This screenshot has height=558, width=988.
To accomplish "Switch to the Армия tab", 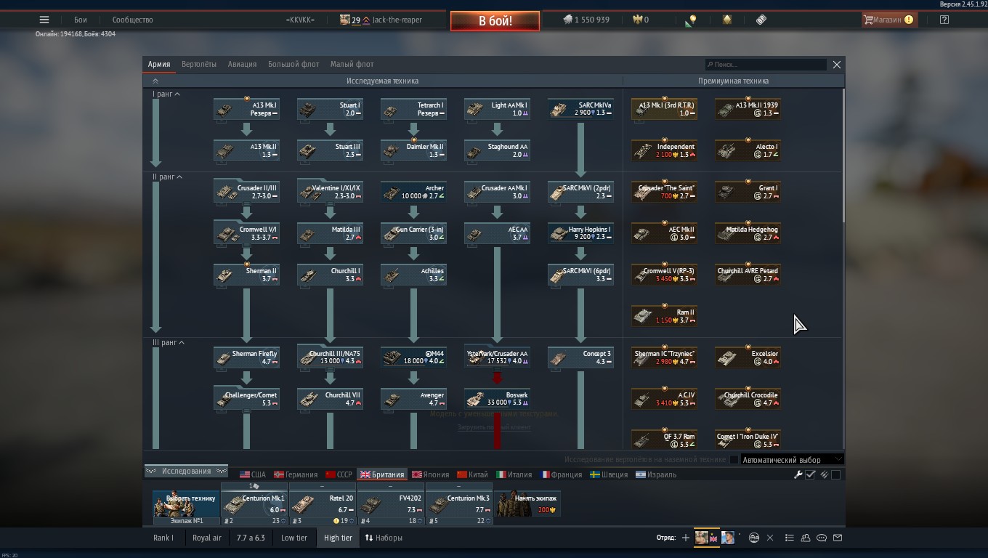I will tap(159, 64).
